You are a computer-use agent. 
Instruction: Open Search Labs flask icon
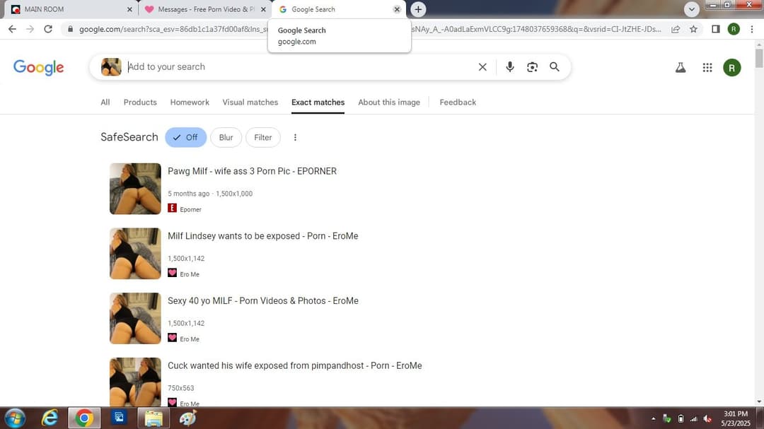(681, 68)
